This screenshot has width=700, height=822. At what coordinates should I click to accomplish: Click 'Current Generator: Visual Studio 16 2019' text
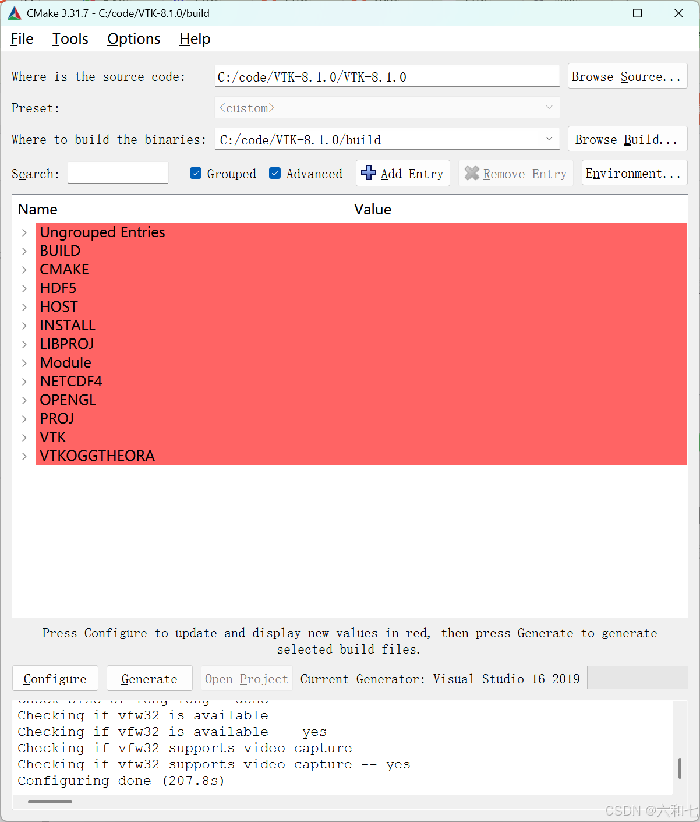(x=440, y=679)
